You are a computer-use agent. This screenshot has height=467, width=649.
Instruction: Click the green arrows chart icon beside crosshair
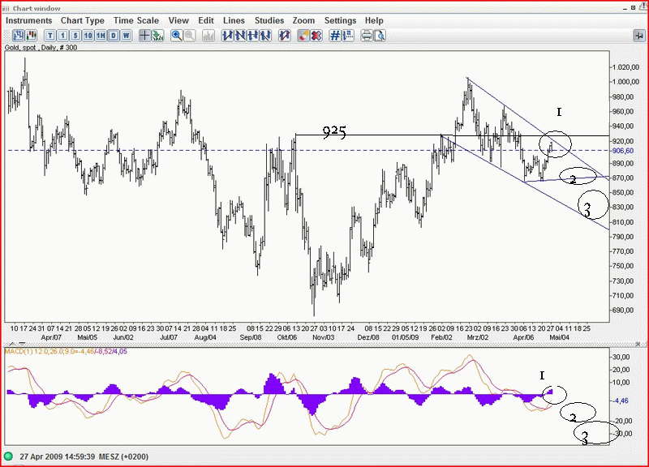pyautogui.click(x=157, y=36)
